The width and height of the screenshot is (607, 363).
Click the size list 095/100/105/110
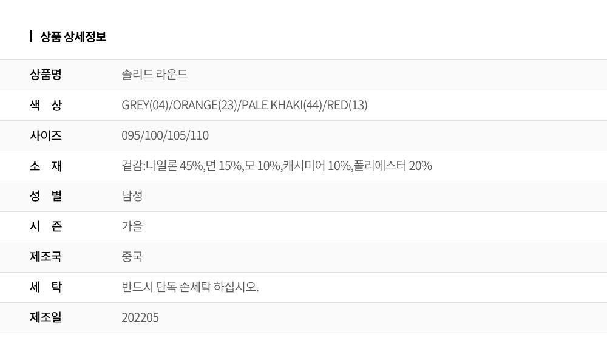pyautogui.click(x=165, y=135)
